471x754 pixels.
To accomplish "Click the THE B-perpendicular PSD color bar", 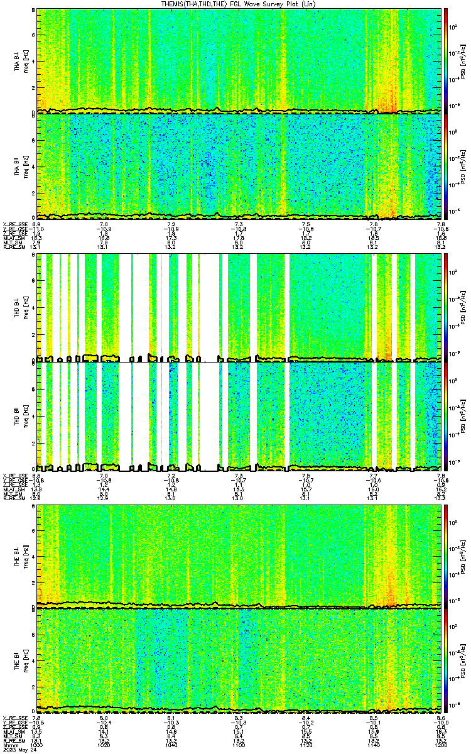I will 446,556.
